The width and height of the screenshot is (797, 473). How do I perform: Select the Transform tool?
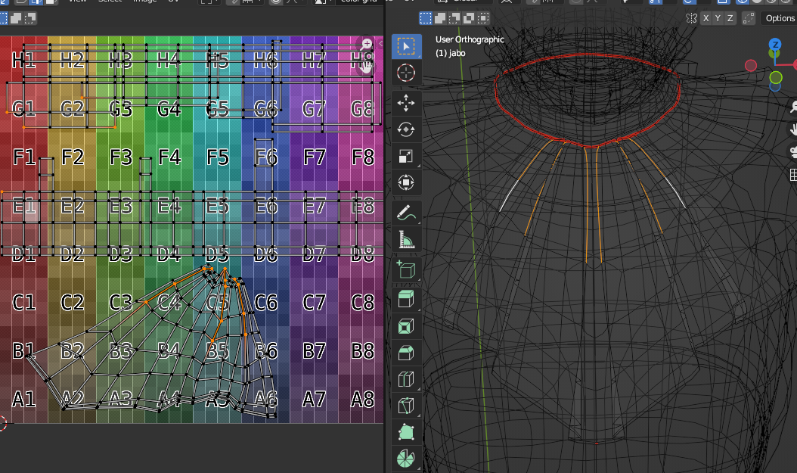coord(406,182)
